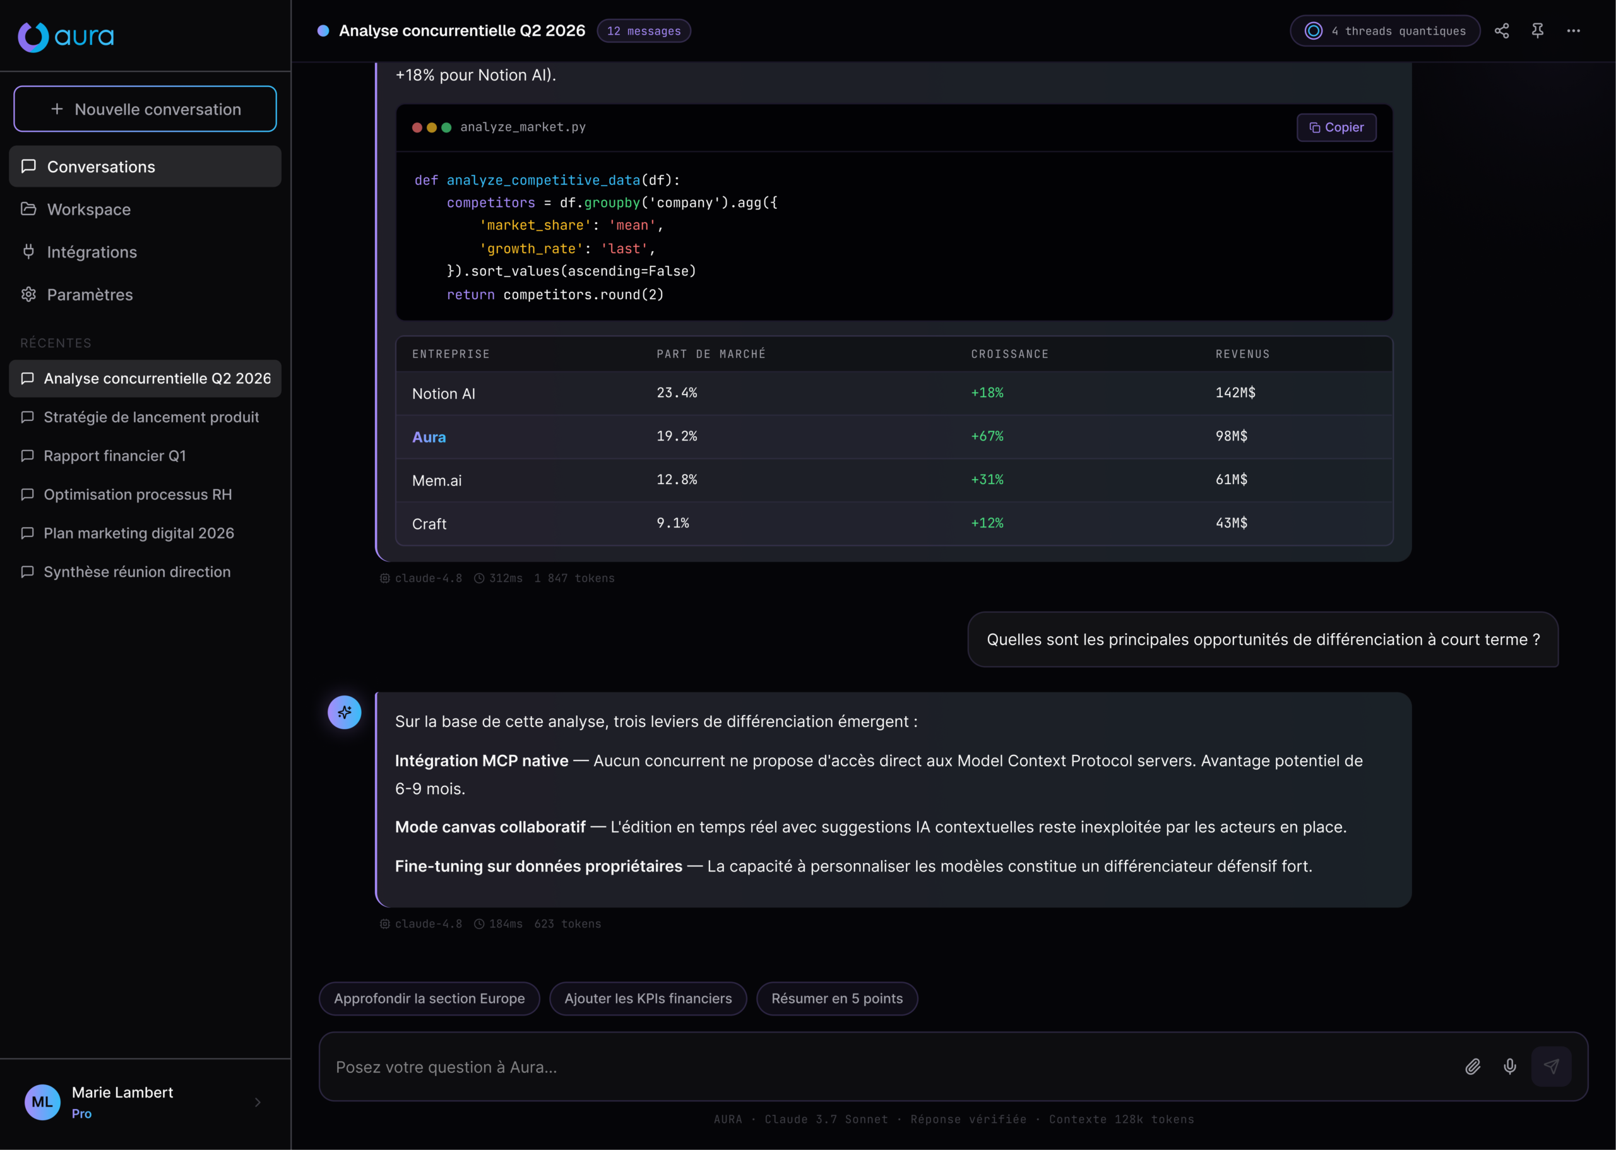Open the more options ellipsis menu
The height and width of the screenshot is (1150, 1616).
(1574, 30)
